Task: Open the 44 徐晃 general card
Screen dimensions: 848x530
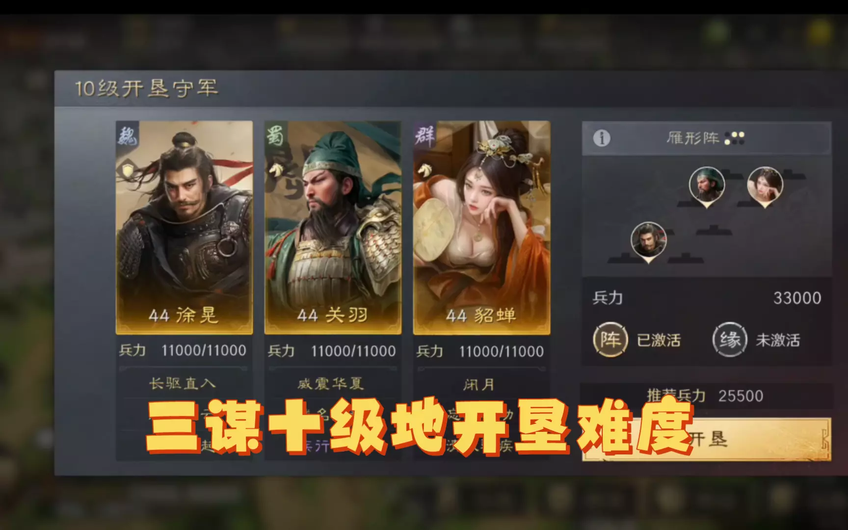Action: click(184, 228)
